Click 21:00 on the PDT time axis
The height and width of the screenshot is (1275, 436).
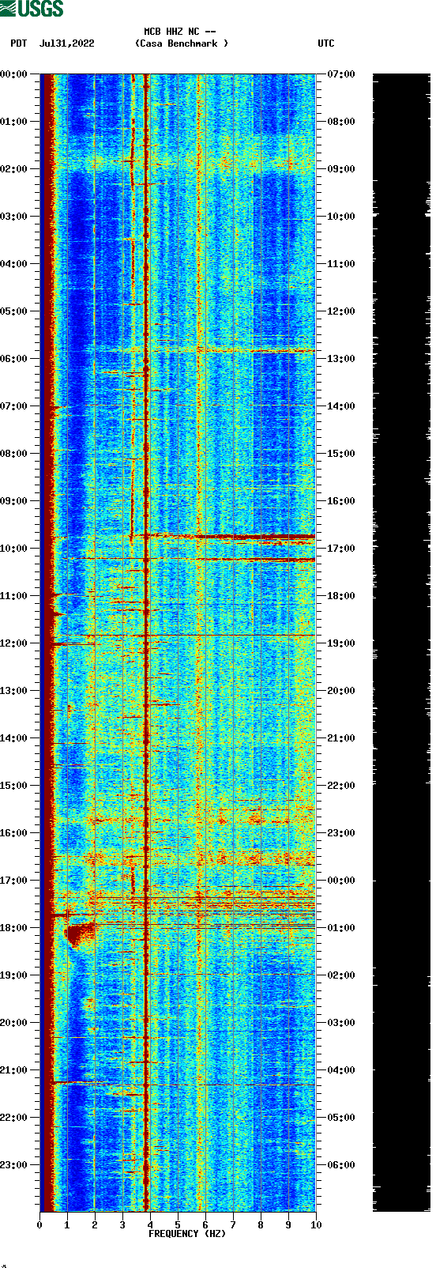point(13,1070)
